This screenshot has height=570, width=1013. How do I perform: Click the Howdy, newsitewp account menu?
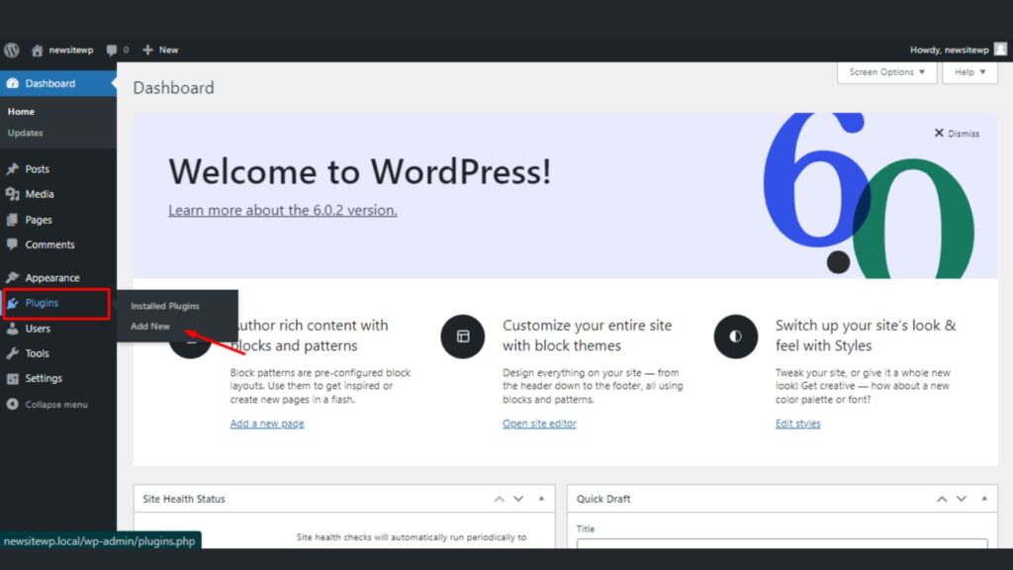coord(958,49)
